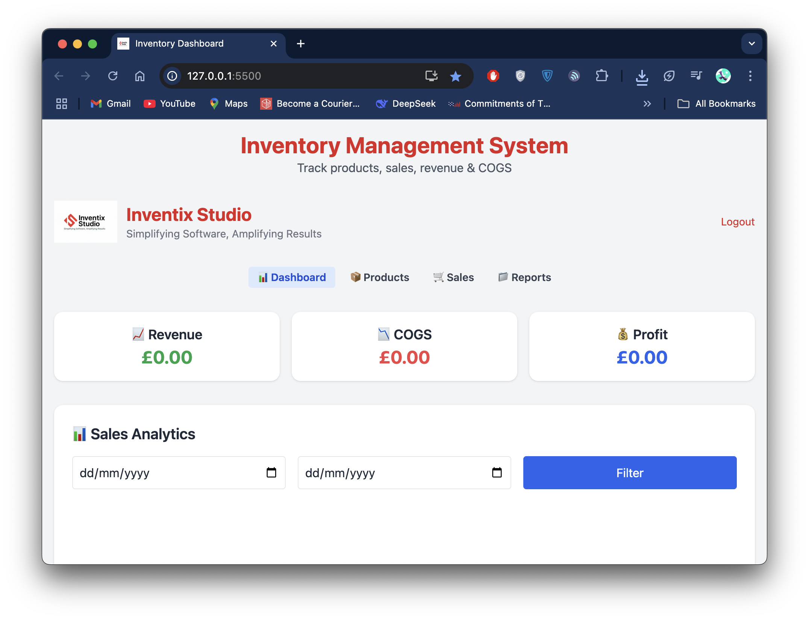Click 'Track products, sales, revenue & COGS' subtitle

[404, 168]
